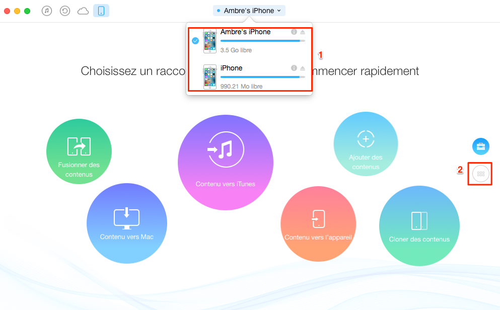Eject Ambre's iPhone
Screen dimensions: 500x310
[303, 32]
